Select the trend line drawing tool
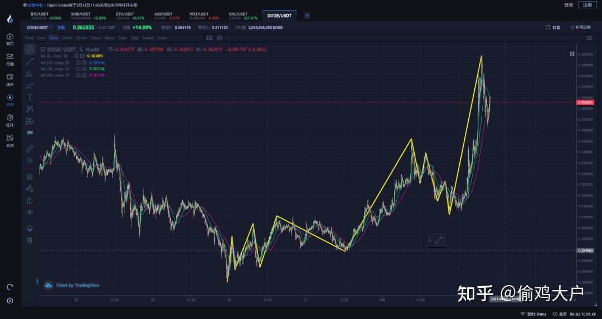The width and height of the screenshot is (602, 319). pyautogui.click(x=30, y=61)
